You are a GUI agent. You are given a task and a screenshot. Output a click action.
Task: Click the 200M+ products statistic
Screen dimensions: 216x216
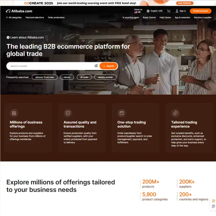pos(151,184)
